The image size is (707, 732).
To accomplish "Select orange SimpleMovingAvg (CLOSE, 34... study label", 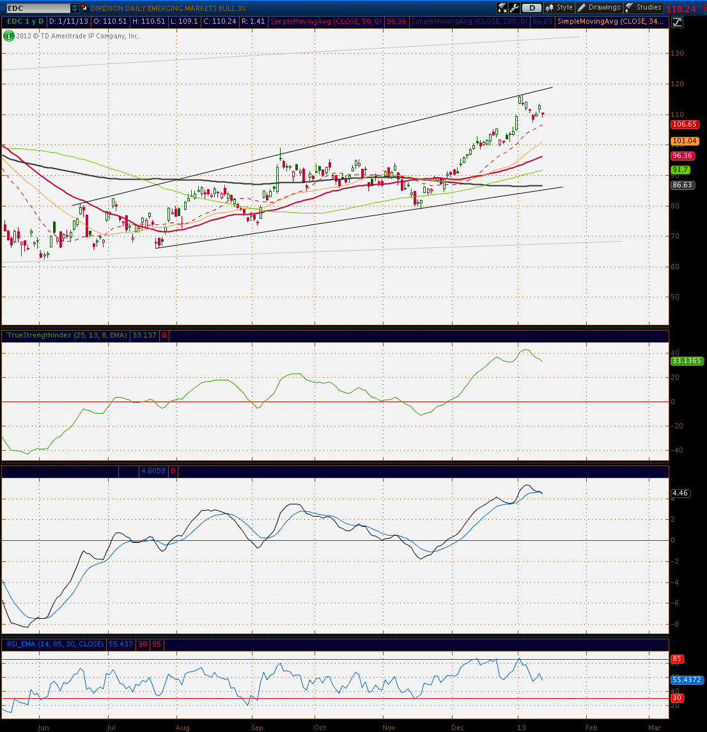I will pyautogui.click(x=610, y=22).
